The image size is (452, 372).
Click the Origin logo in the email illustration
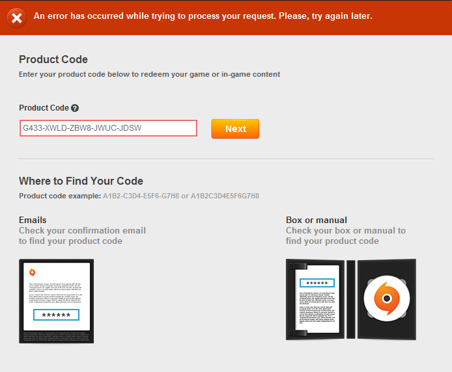[x=33, y=272]
